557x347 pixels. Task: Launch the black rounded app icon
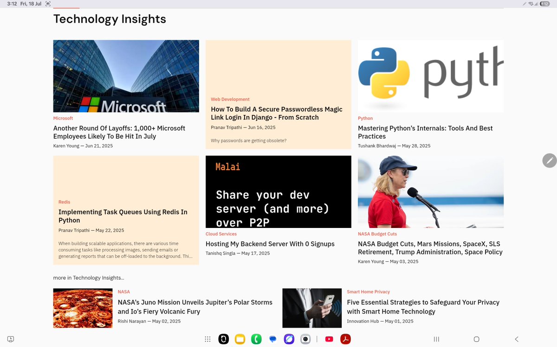[224, 339]
